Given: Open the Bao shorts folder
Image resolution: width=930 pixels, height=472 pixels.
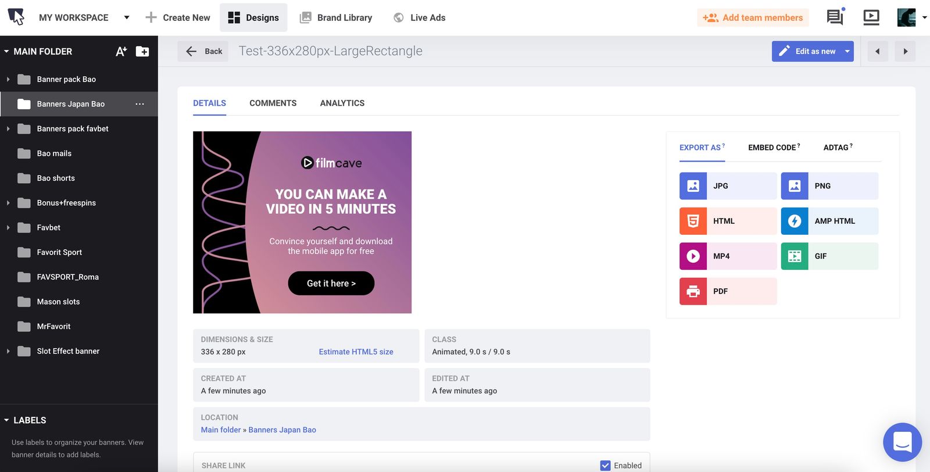Looking at the screenshot, I should click(56, 178).
